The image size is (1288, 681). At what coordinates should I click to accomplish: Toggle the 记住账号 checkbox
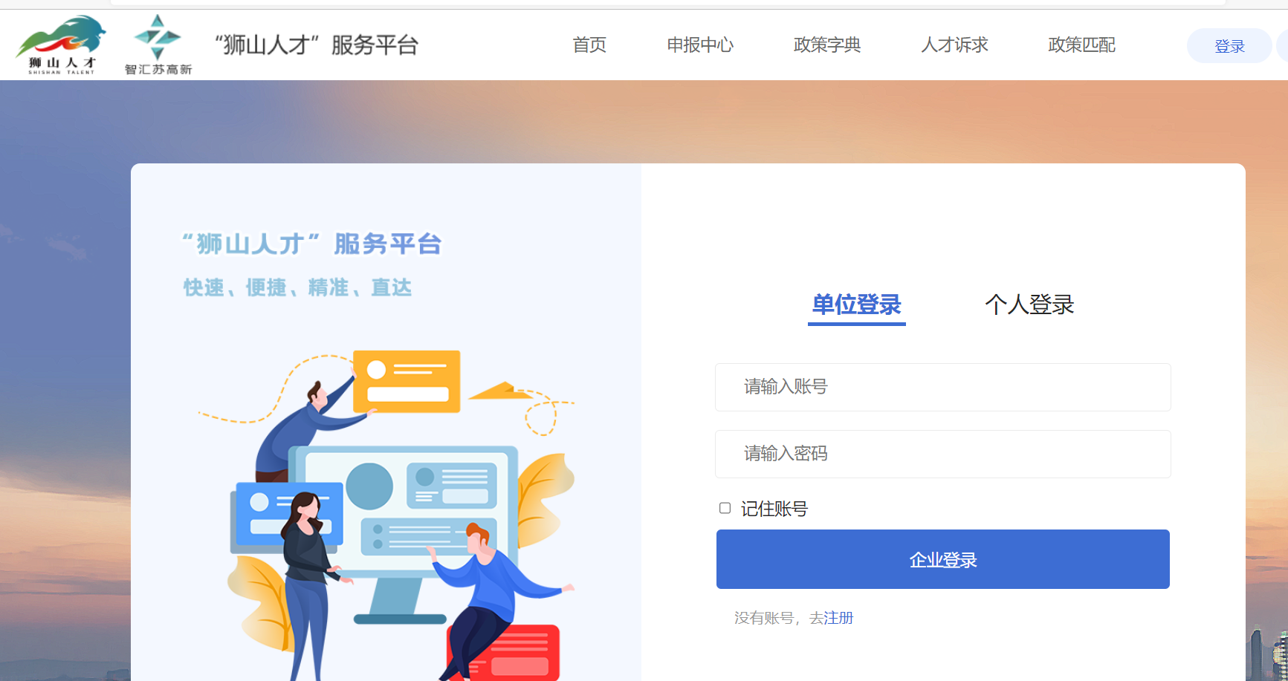[725, 508]
